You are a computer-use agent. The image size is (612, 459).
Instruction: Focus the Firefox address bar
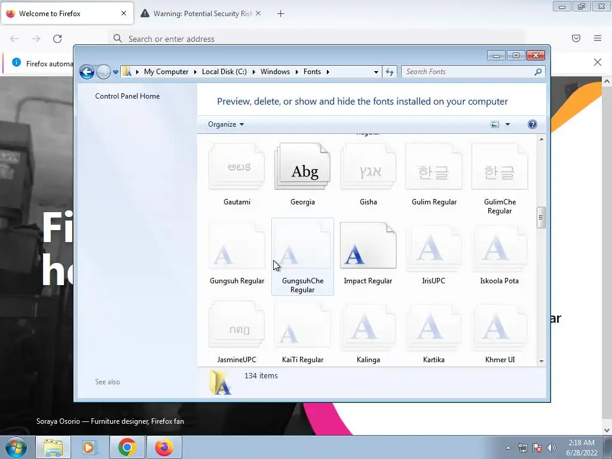click(316, 39)
